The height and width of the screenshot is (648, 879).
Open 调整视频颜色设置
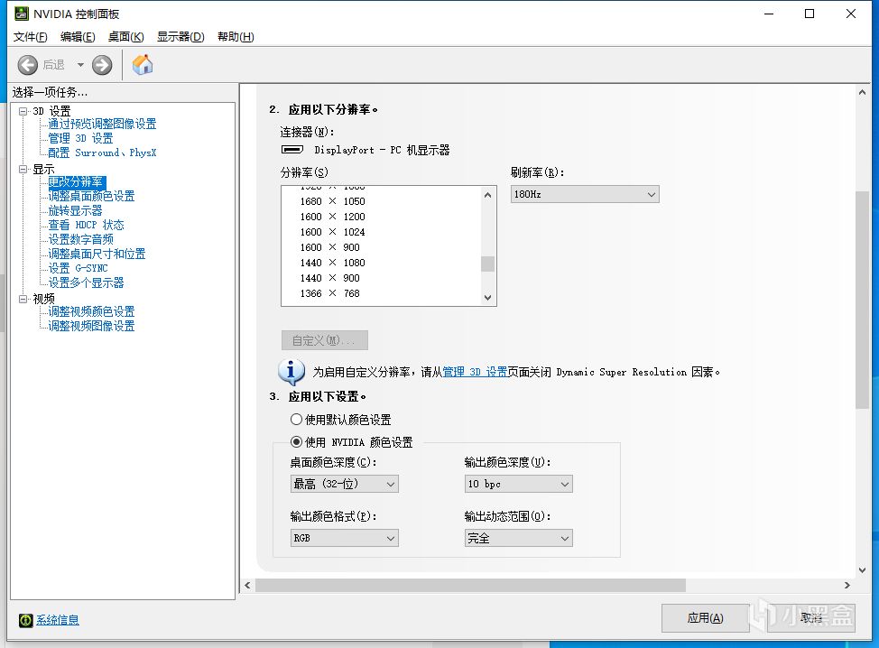(x=91, y=311)
